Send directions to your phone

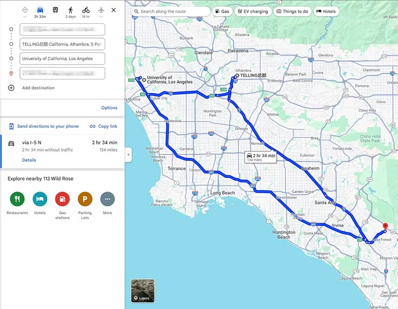44,126
